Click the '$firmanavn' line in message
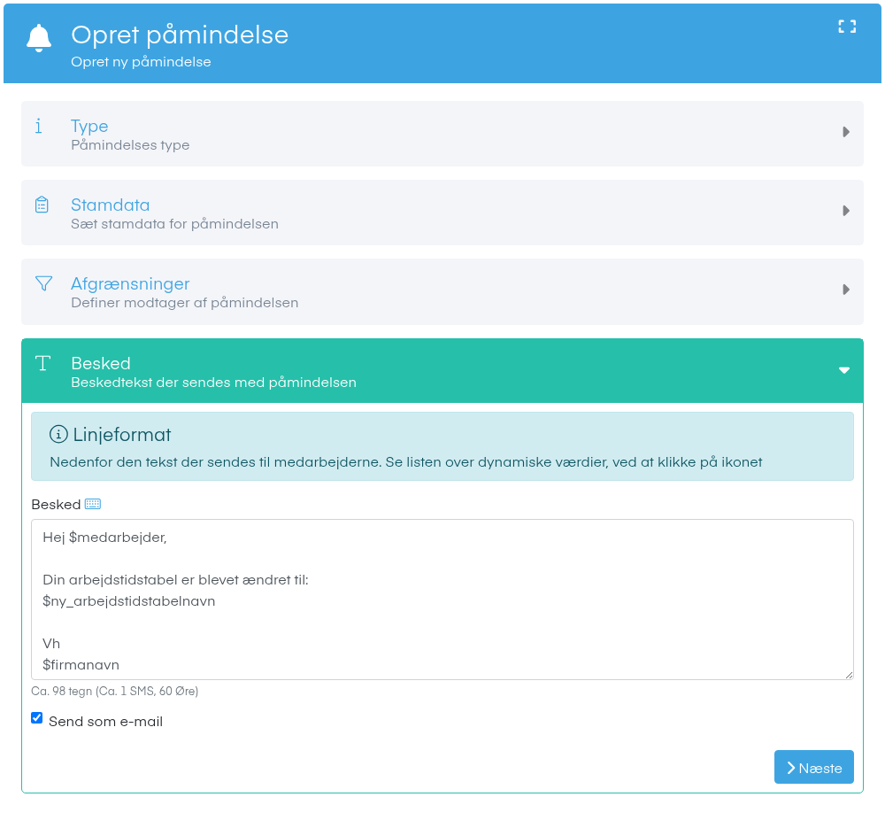The height and width of the screenshot is (828, 885). click(81, 665)
